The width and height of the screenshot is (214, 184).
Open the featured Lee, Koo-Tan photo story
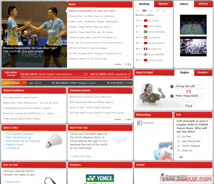(x=34, y=34)
